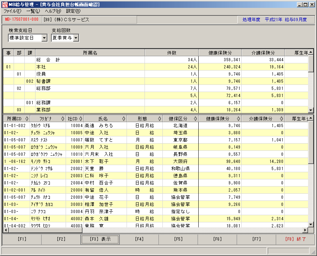The width and height of the screenshot is (317, 256).
Task: Click the [F7] function button
Action: (x=256, y=239)
